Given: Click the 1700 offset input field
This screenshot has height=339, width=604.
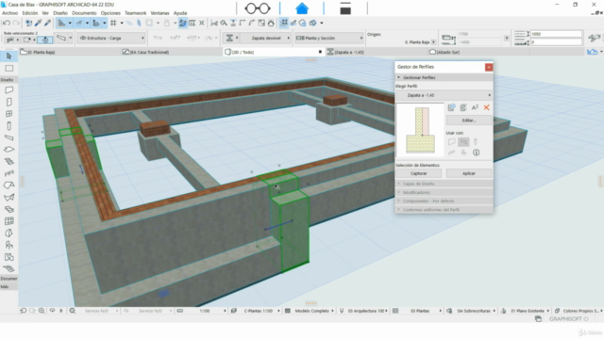Looking at the screenshot, I should [x=479, y=34].
